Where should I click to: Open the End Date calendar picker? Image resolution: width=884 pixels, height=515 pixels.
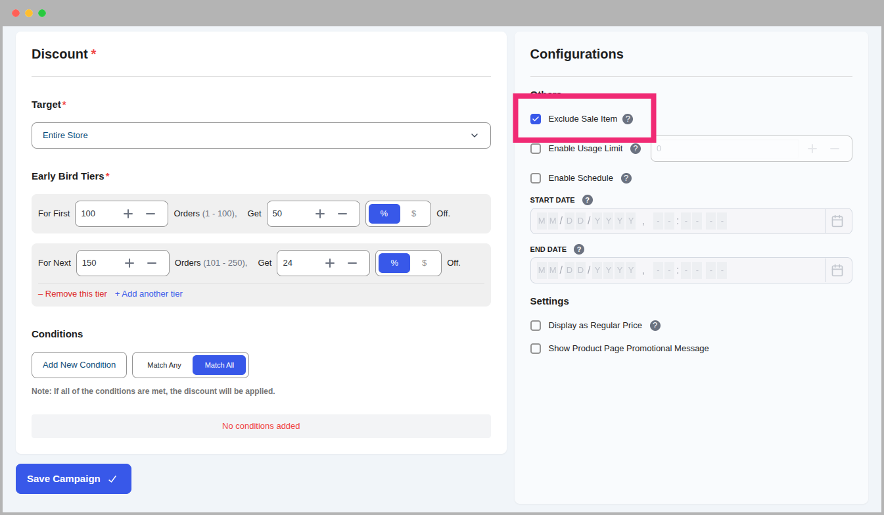click(837, 270)
